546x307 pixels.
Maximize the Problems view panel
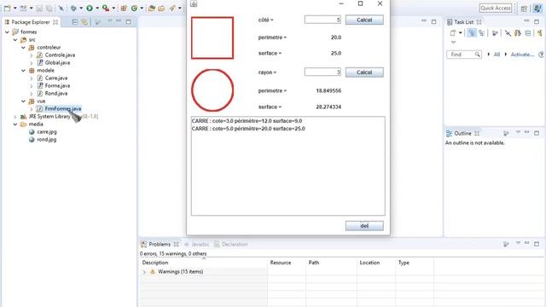pos(537,244)
